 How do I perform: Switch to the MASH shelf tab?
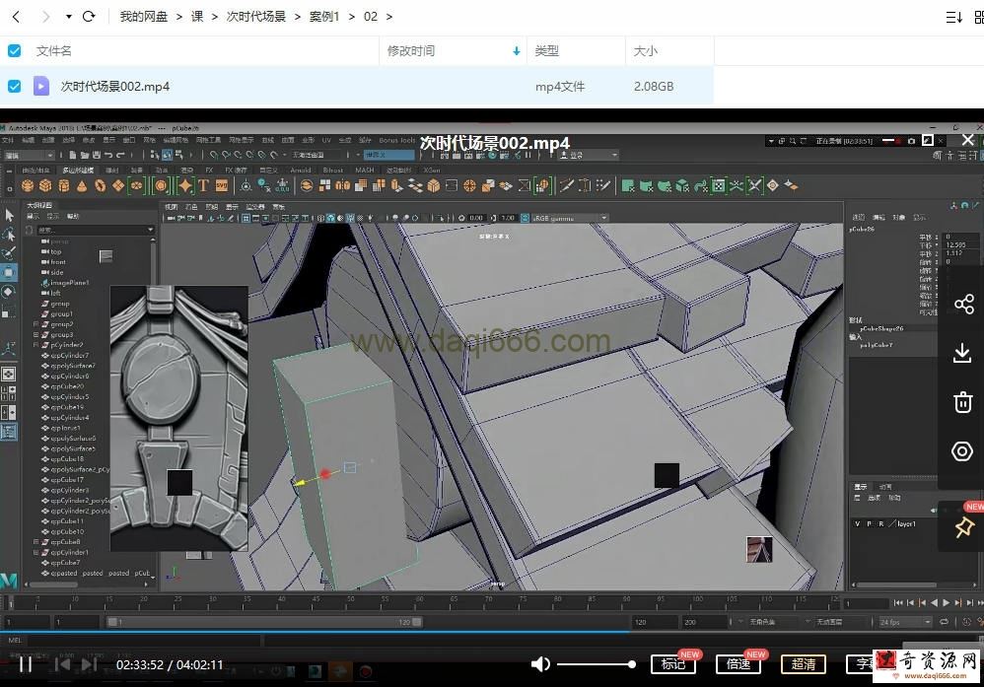tap(365, 170)
